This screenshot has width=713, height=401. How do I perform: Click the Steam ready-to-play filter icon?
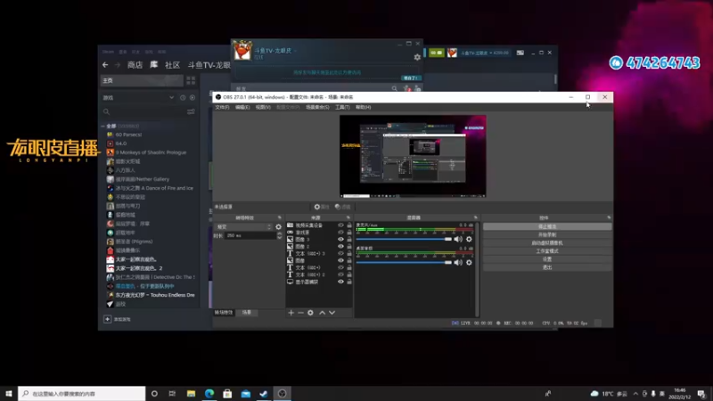pyautogui.click(x=193, y=98)
